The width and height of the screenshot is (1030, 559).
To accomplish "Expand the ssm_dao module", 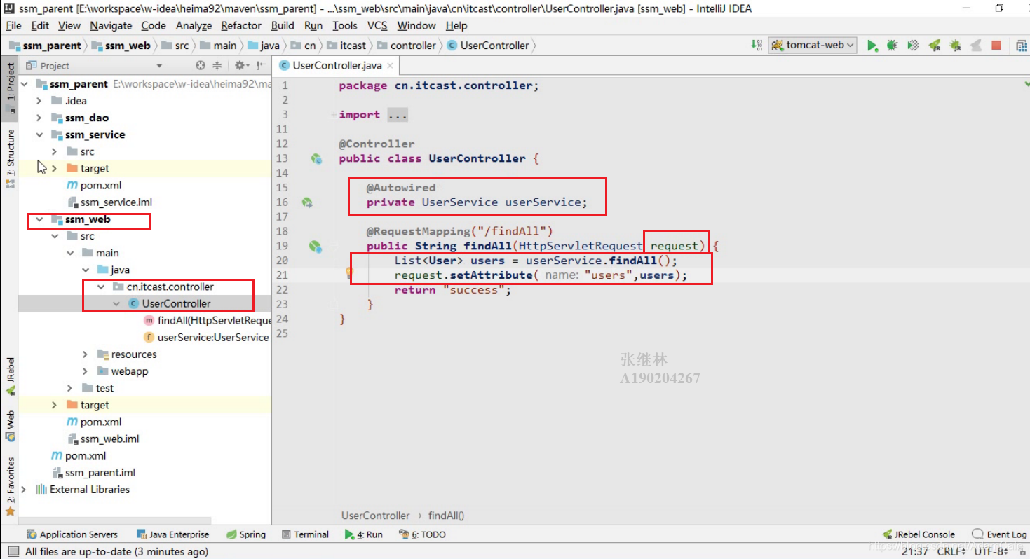I will tap(39, 118).
